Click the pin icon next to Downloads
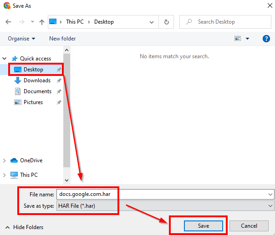 point(59,80)
